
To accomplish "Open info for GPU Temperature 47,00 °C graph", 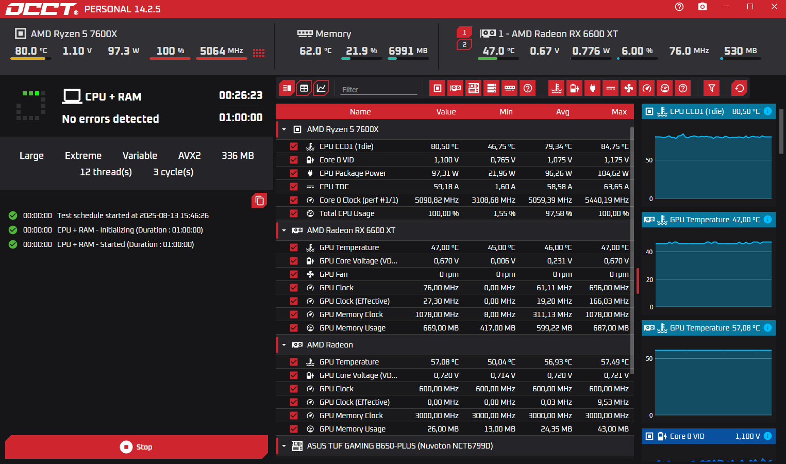I will 767,220.
